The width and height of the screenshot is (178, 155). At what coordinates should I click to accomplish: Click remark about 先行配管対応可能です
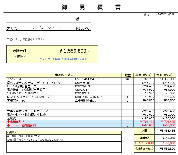[x=37, y=140]
